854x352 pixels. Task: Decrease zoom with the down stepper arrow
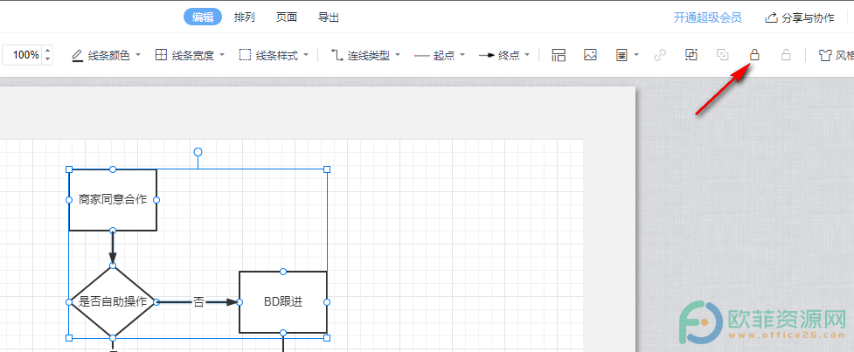(48, 59)
